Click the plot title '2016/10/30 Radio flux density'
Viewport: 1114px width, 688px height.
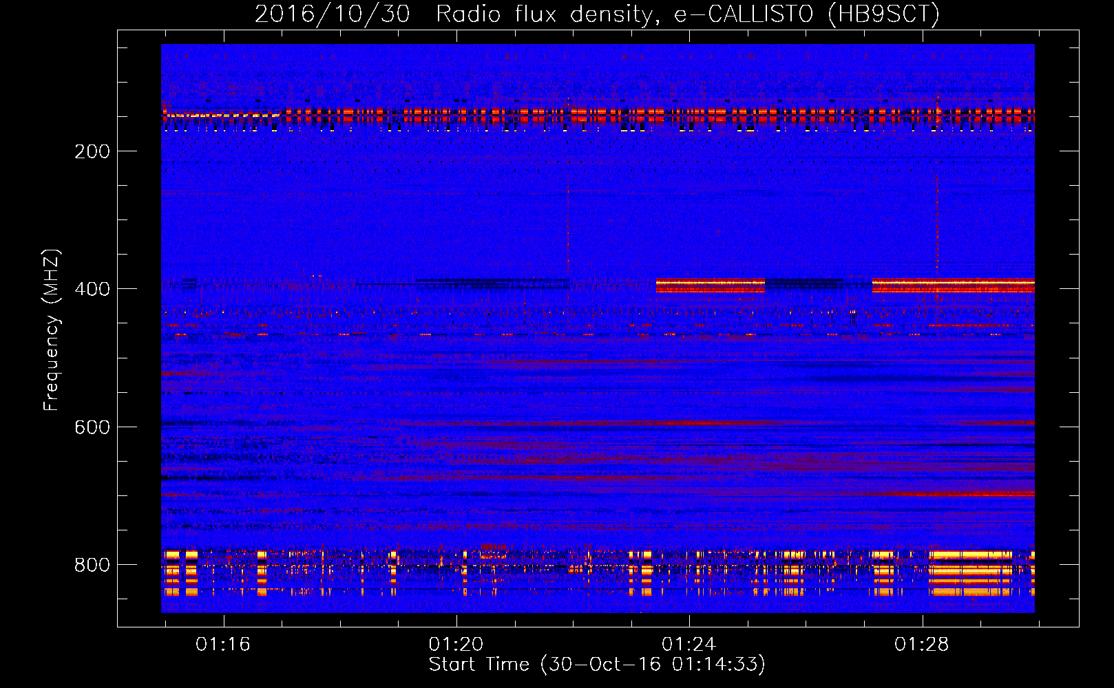[597, 14]
